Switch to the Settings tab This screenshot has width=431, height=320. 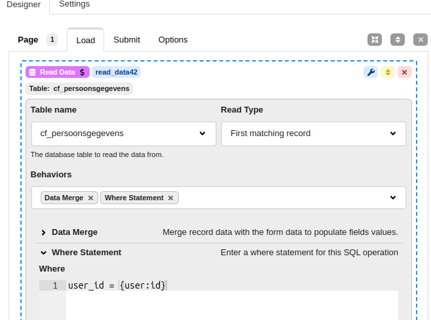tap(74, 4)
